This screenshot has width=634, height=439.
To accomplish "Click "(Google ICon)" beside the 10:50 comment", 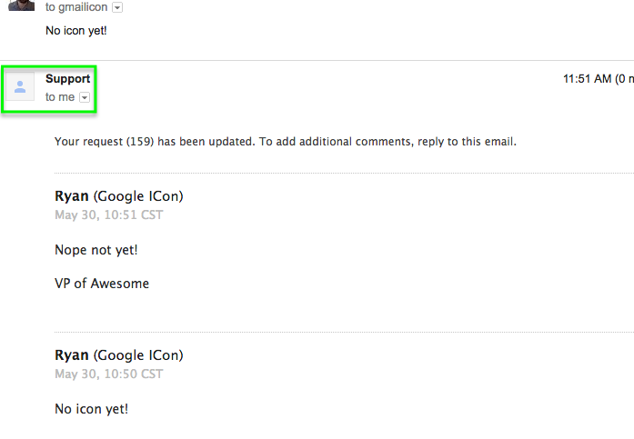I will (x=138, y=355).
